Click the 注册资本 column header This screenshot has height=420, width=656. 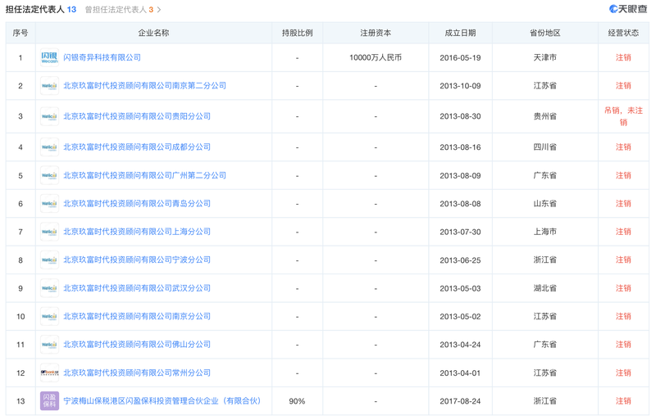click(376, 33)
